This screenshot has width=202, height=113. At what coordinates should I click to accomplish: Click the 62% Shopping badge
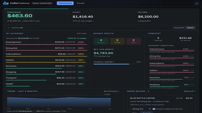click(x=81, y=72)
